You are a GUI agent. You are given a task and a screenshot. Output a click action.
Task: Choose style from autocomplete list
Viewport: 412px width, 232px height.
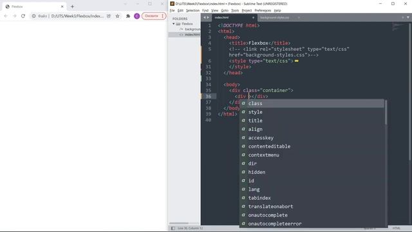coord(312,112)
